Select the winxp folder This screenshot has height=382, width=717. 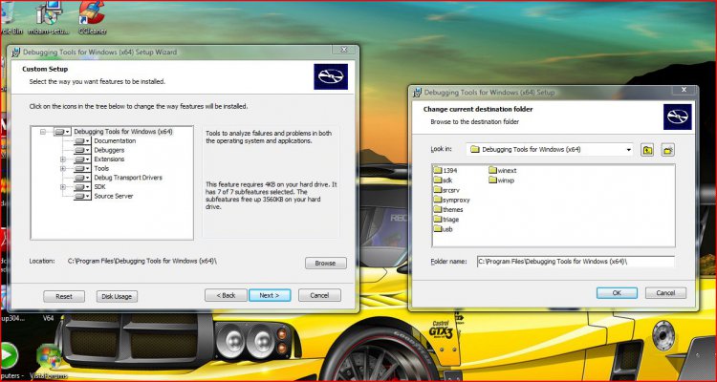tap(502, 180)
